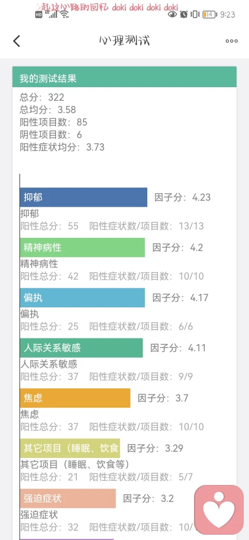The height and width of the screenshot is (540, 249).
Task: Select the orange 焦虑 bar
Action: click(75, 398)
